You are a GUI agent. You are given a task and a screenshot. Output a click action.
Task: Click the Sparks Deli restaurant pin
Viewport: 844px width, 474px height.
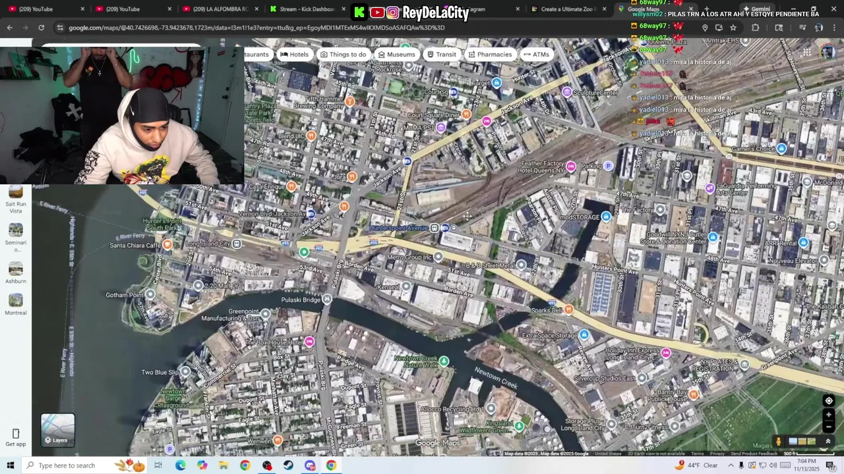[x=568, y=309]
